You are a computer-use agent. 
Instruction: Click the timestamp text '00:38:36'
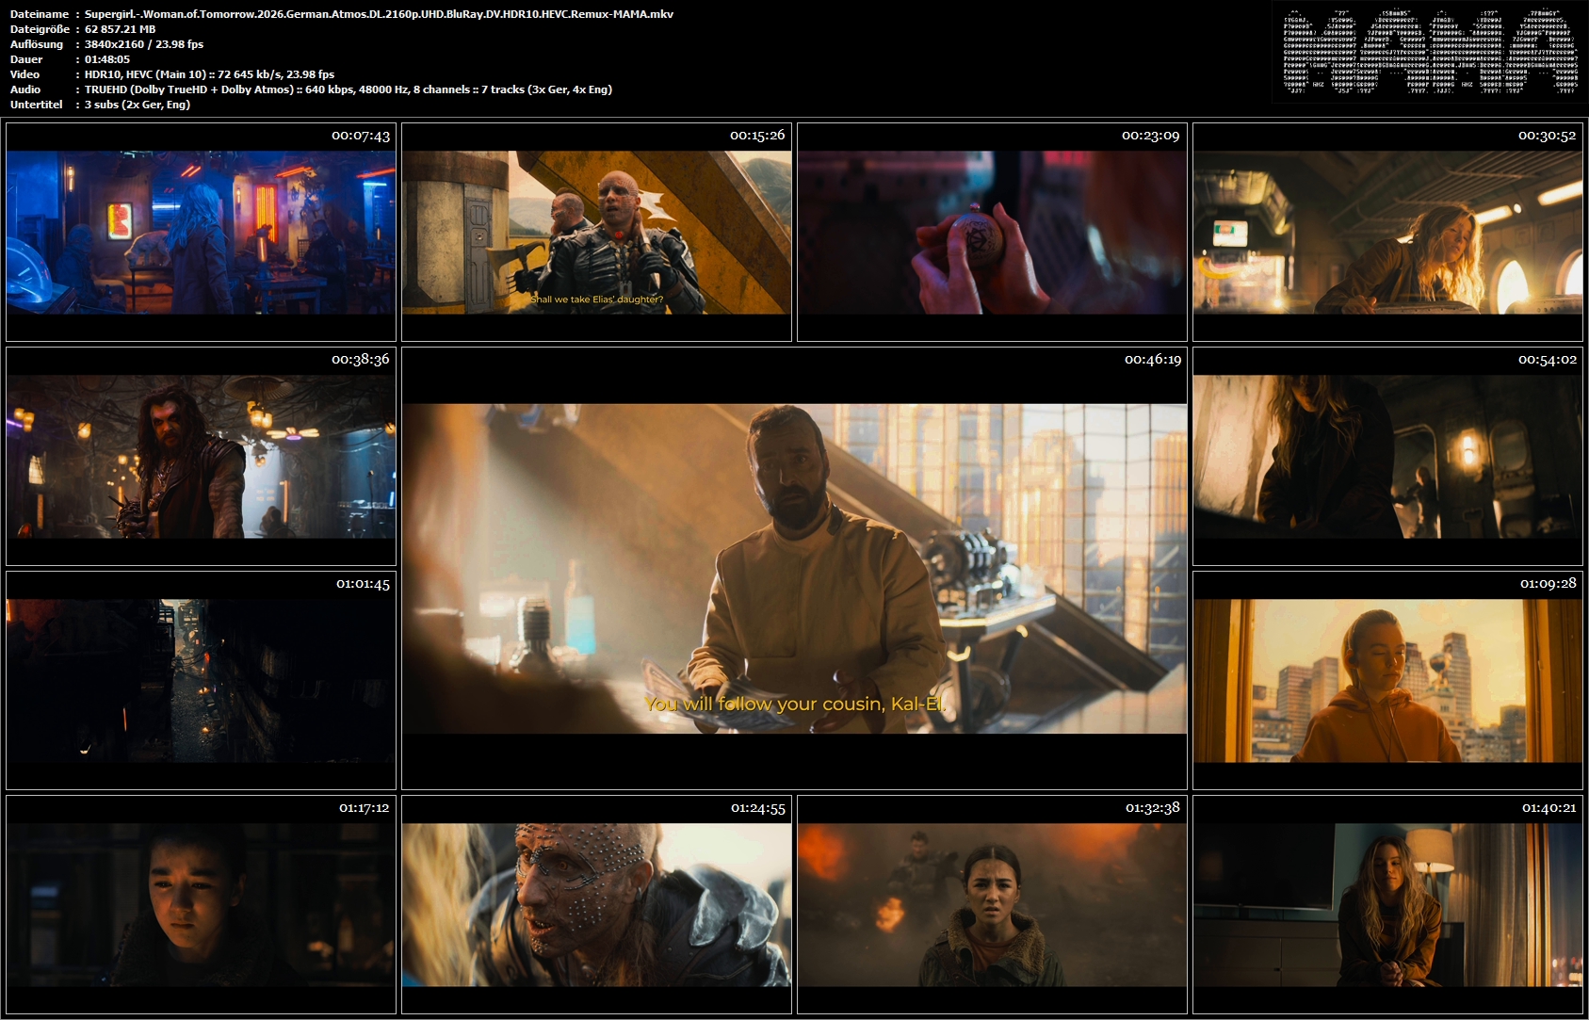point(361,360)
